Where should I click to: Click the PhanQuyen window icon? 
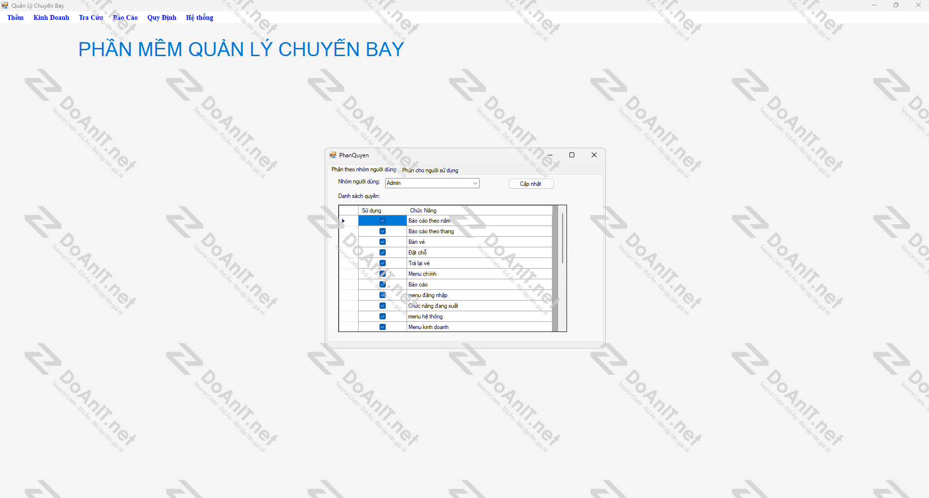pos(333,155)
